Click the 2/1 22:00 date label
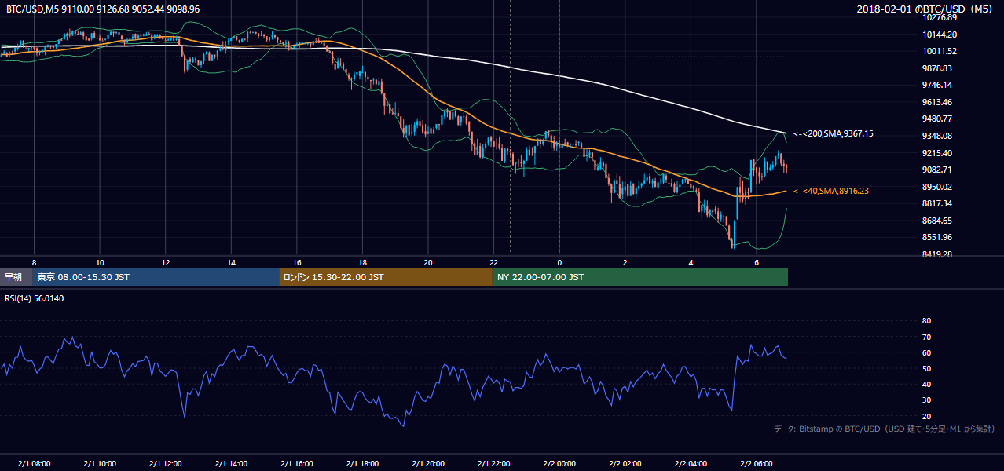The width and height of the screenshot is (1004, 471). (x=493, y=463)
